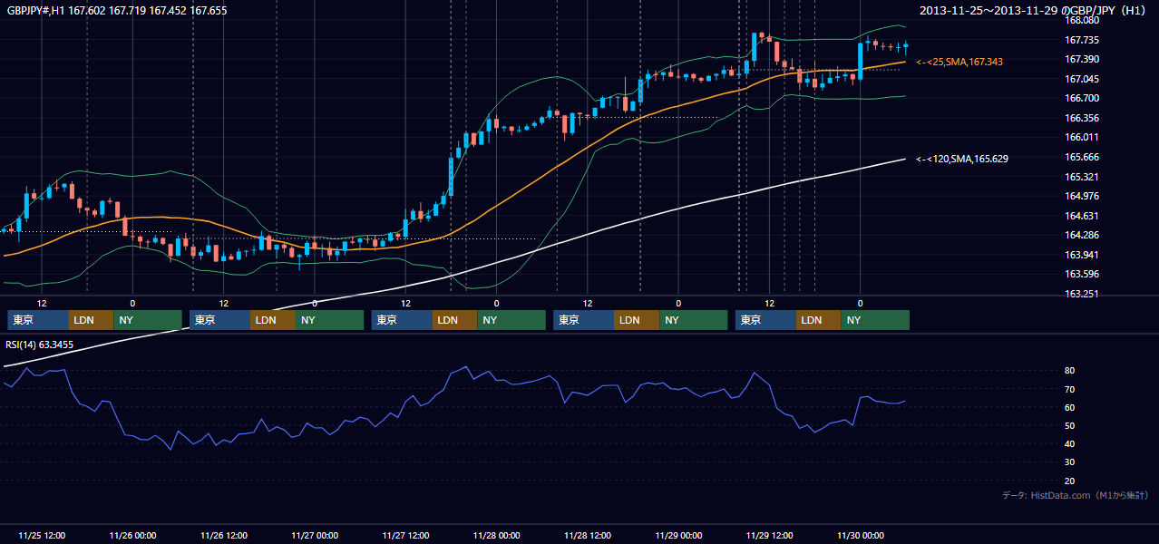This screenshot has height=544, width=1159.
Task: Click the 167.045 price axis label
Action: [x=1081, y=79]
